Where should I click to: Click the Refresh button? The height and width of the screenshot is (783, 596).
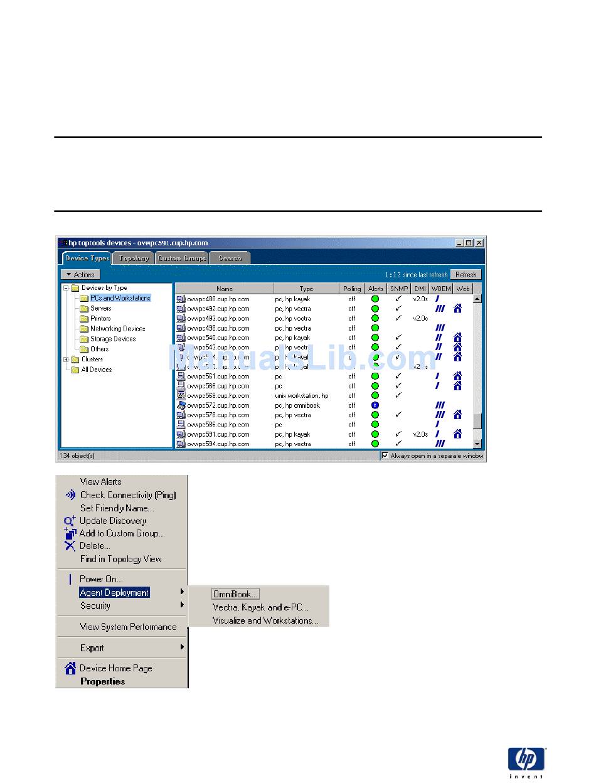[x=466, y=275]
